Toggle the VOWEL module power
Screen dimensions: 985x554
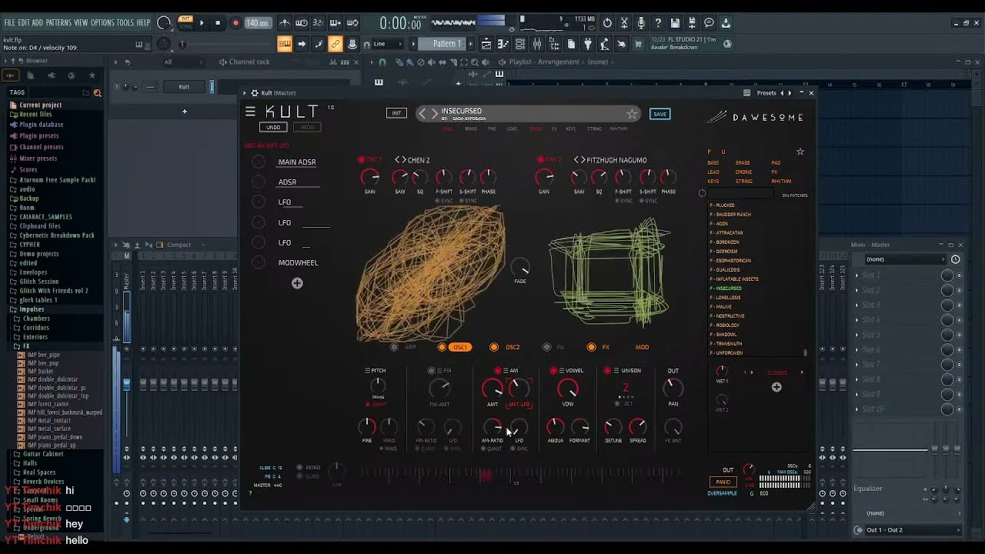553,371
